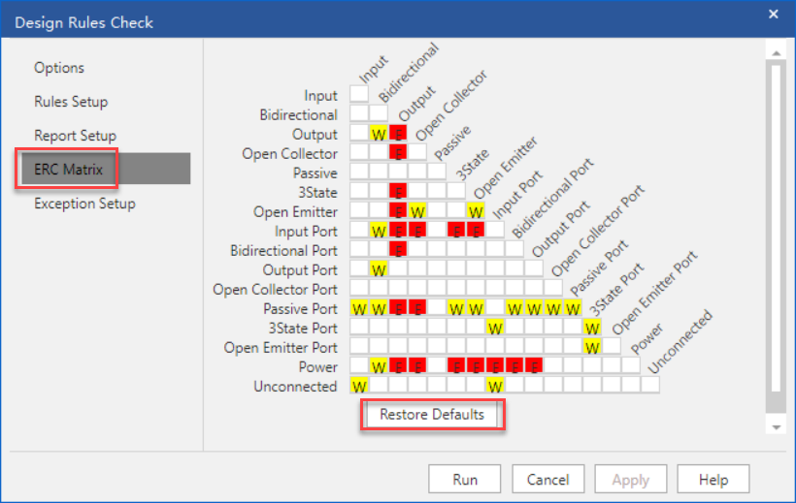Open the Options page in sidebar
This screenshot has height=503, width=796.
tap(59, 68)
